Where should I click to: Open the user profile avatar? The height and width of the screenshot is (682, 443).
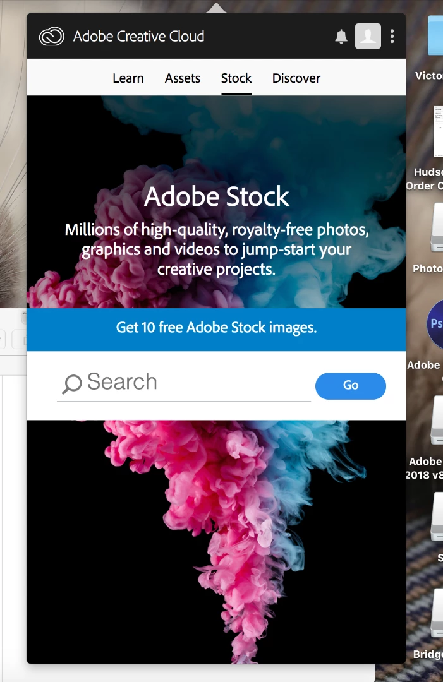pyautogui.click(x=368, y=36)
